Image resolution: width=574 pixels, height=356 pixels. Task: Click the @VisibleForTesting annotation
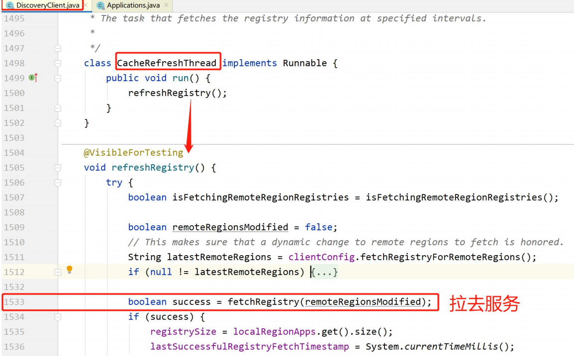click(133, 153)
